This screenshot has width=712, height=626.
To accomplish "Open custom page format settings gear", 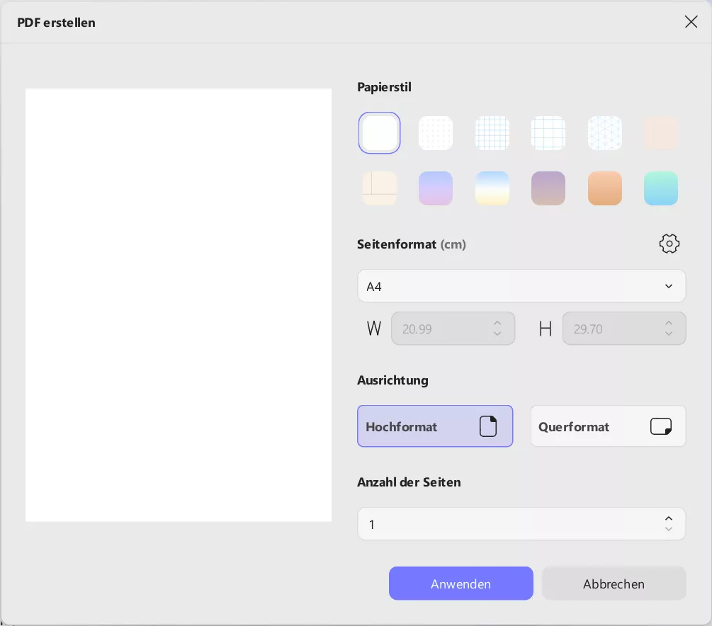I will 669,244.
